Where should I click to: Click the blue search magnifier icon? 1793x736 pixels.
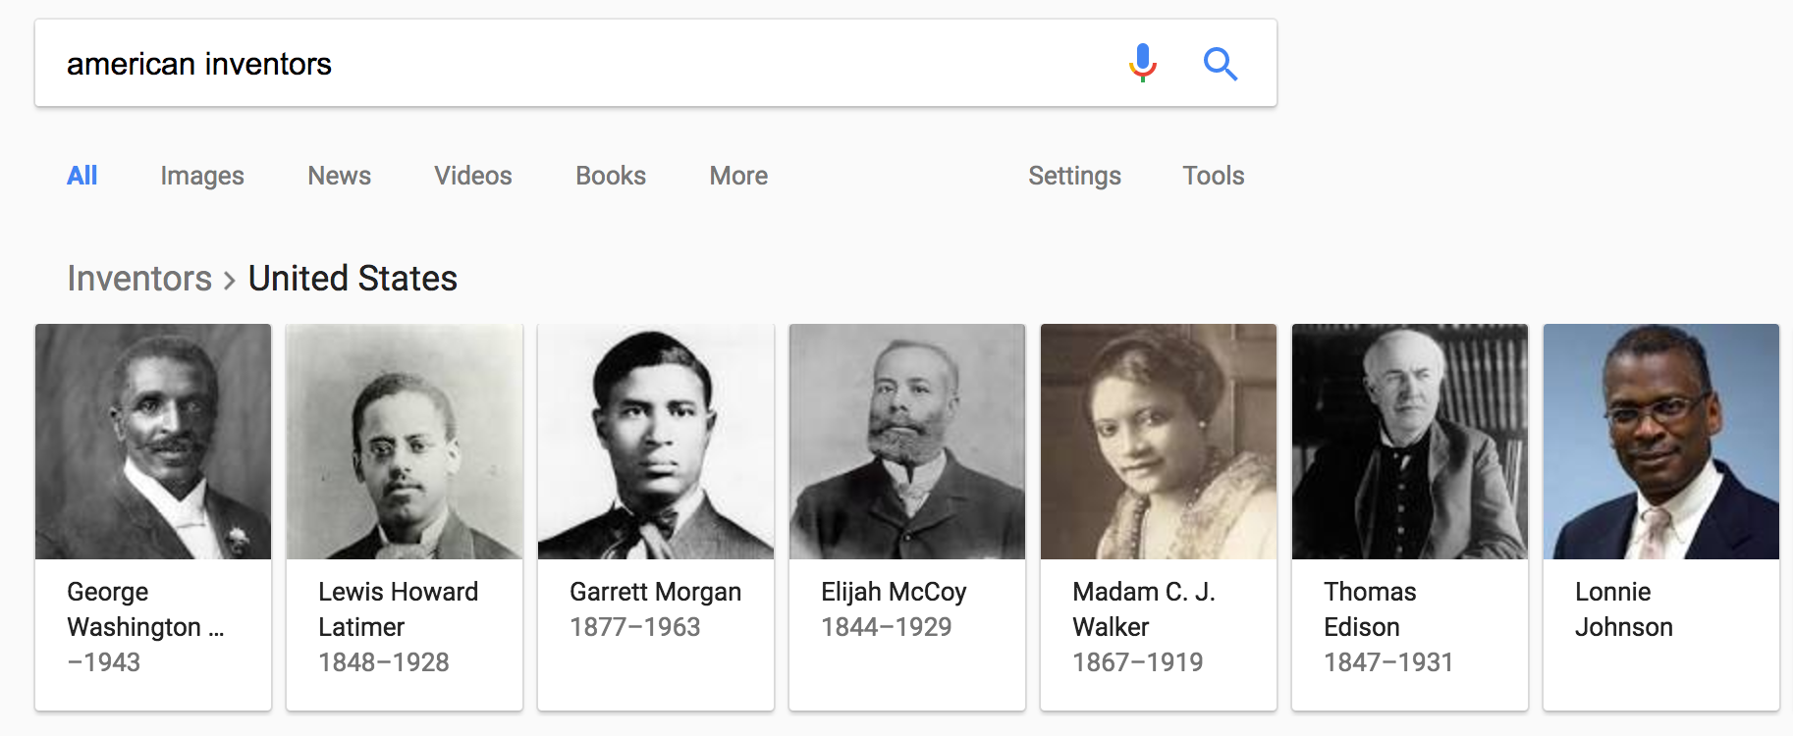(x=1220, y=64)
